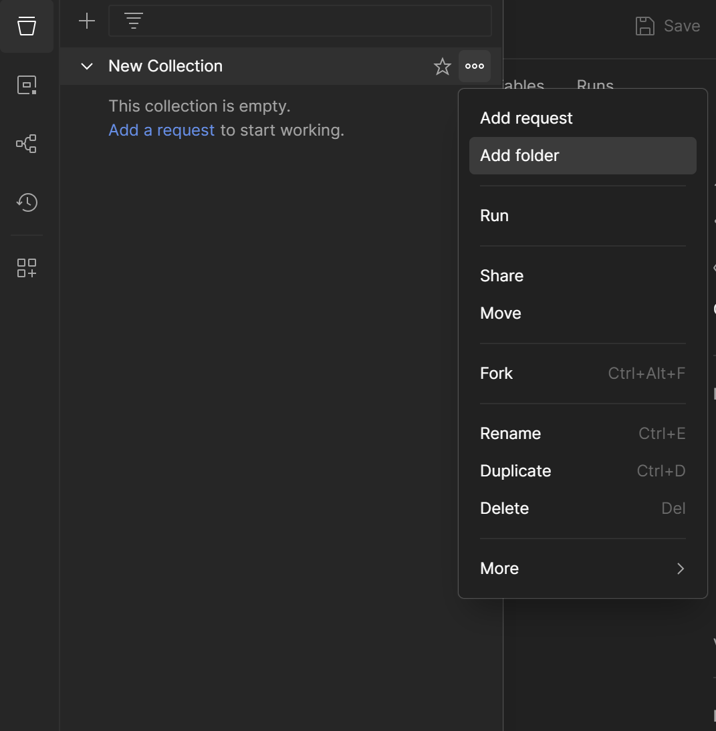Choose Add folder menu entry
Image resolution: width=716 pixels, height=731 pixels.
519,156
